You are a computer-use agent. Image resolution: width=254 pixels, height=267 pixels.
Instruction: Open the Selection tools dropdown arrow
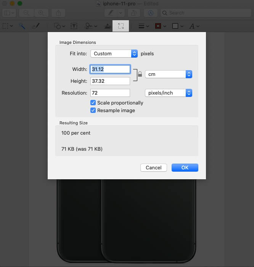(x=11, y=26)
